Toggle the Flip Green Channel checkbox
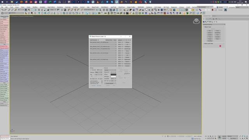Viewport: 249px width, 140px height. point(102,82)
